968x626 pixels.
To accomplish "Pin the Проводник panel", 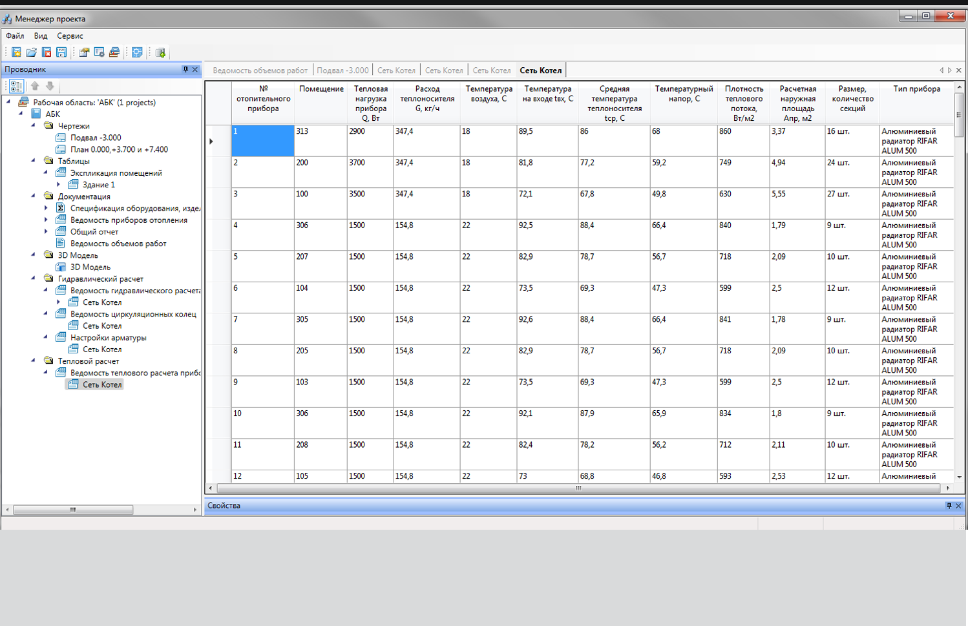I will (x=185, y=69).
